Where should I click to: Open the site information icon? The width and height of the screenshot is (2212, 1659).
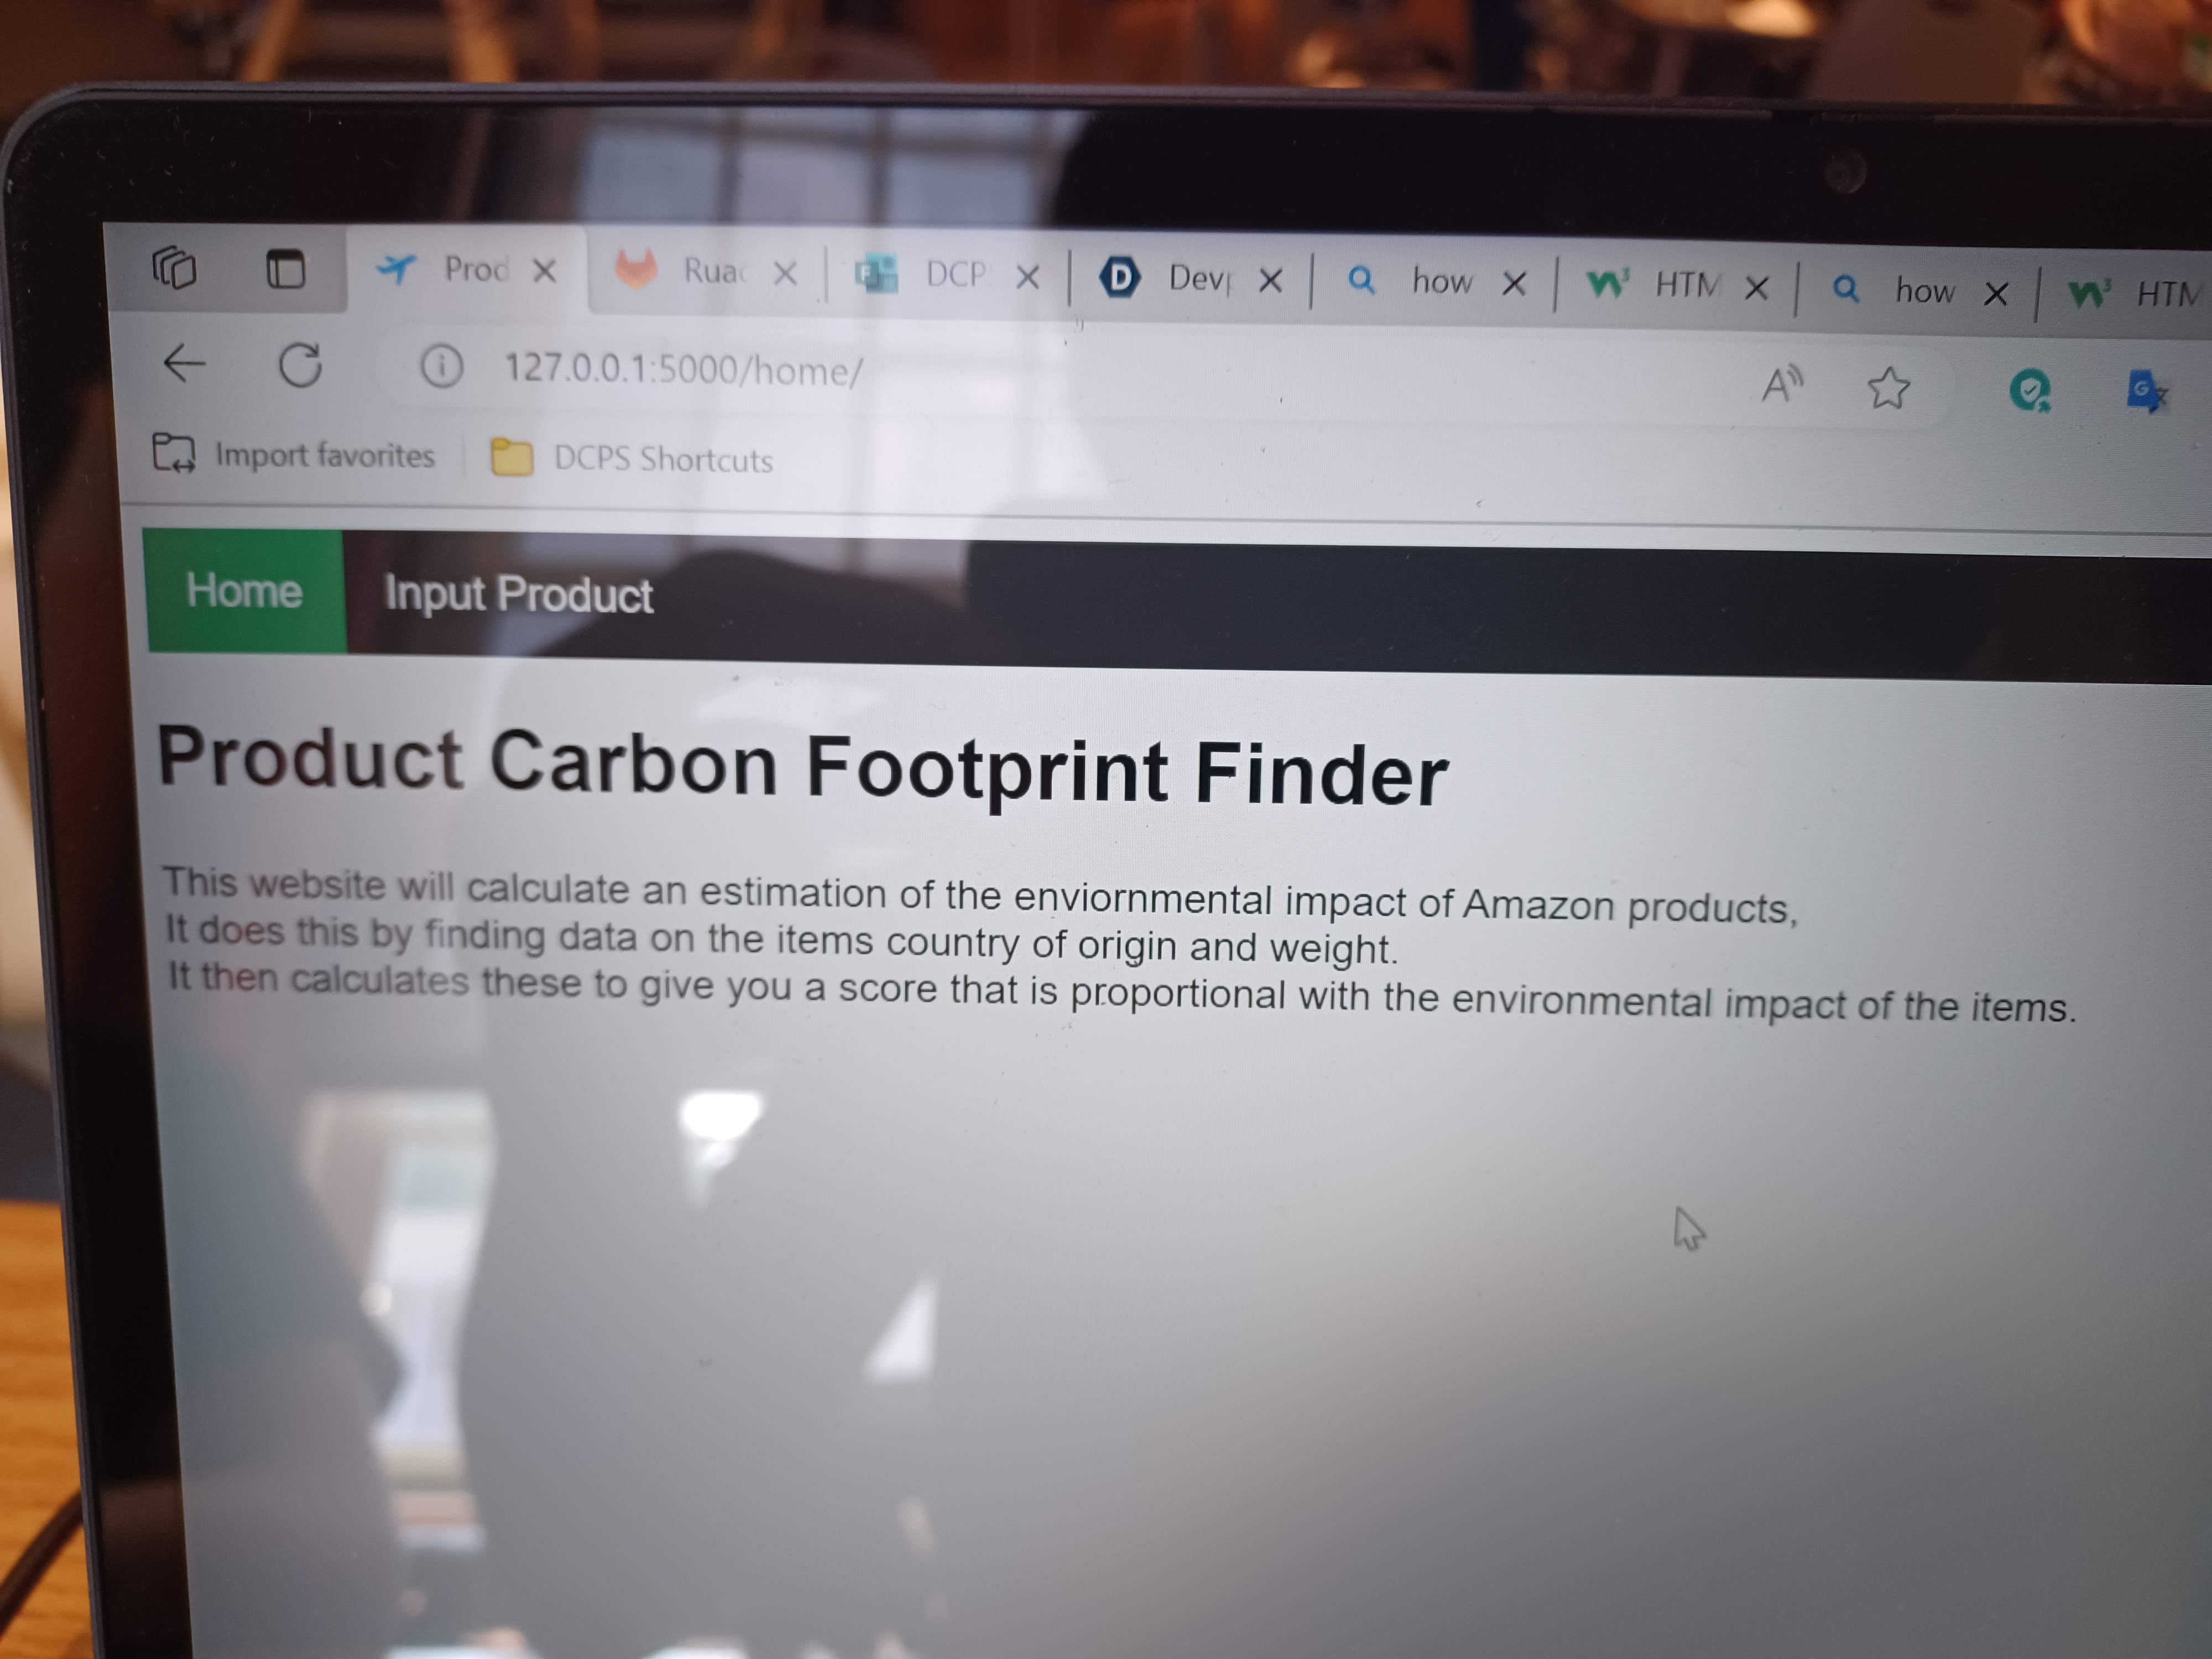click(x=441, y=367)
